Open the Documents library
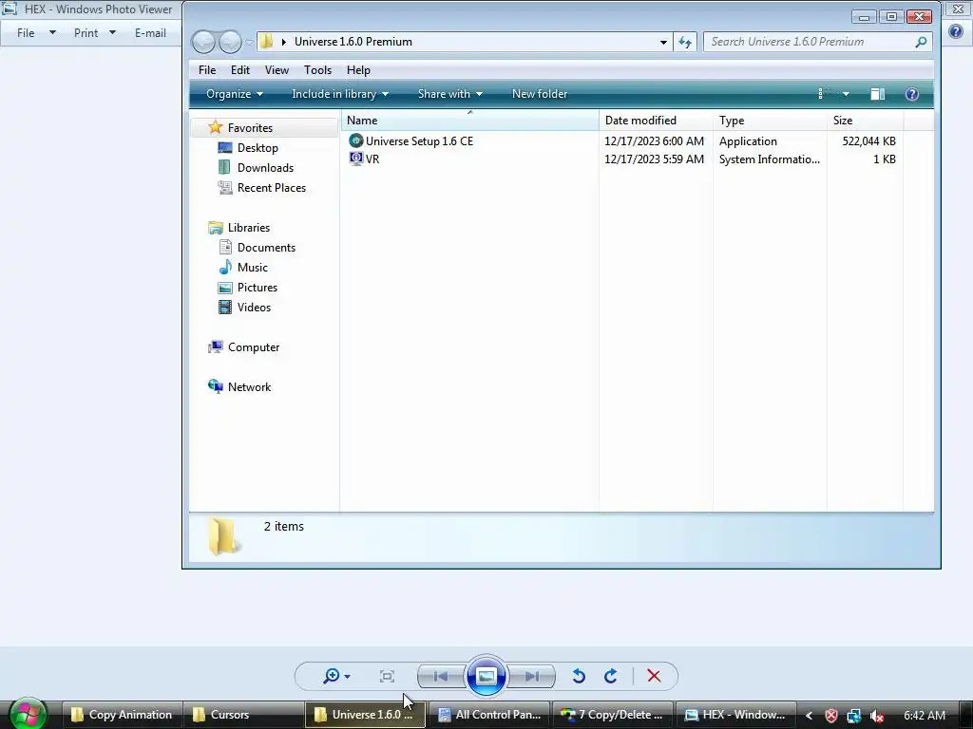The width and height of the screenshot is (973, 729). [x=266, y=248]
